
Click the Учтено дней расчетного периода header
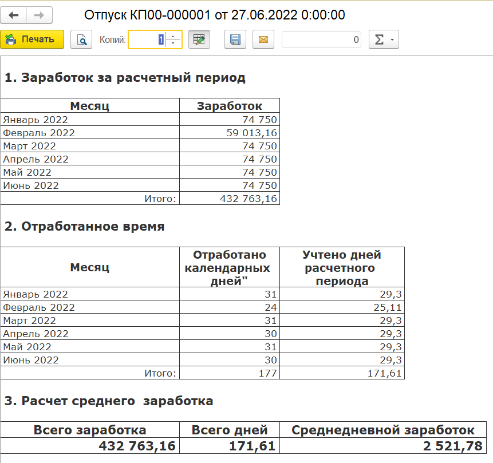[x=342, y=267]
